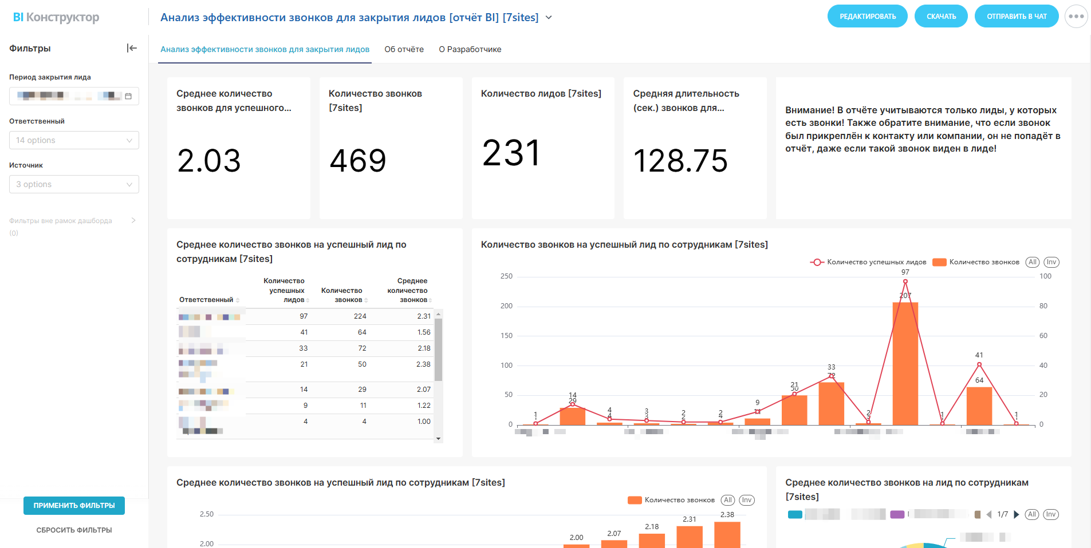The image size is (1091, 548).
Task: Click the line data point labeled 41
Action: coord(979,364)
